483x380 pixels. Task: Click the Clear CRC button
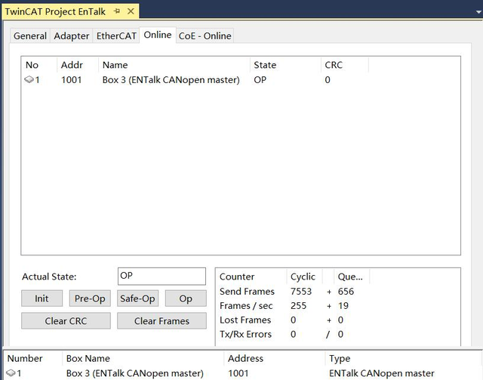[x=66, y=321]
